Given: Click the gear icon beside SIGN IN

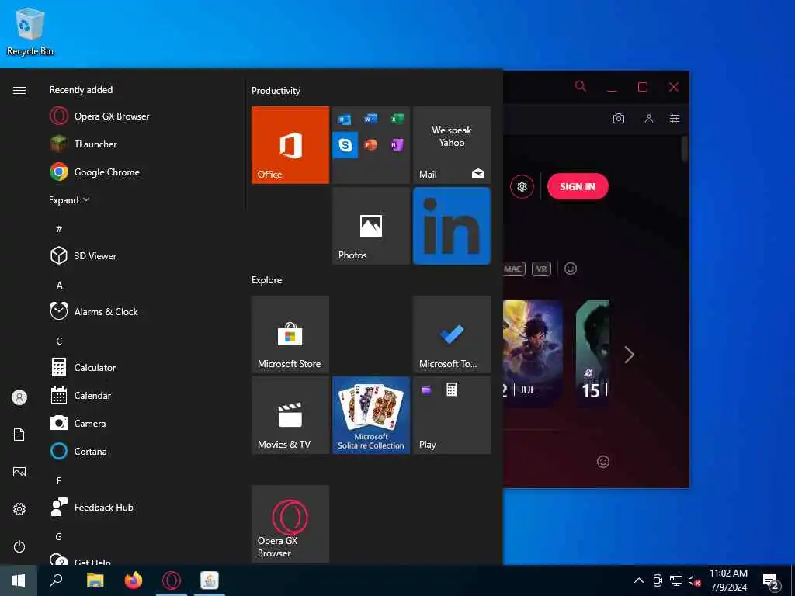Looking at the screenshot, I should 522,186.
